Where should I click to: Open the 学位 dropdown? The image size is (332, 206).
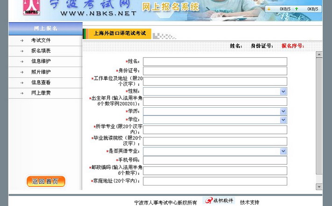[x=283, y=120]
